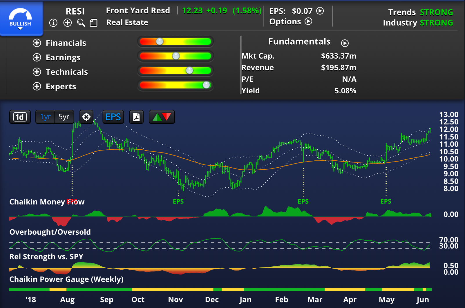Screen dimensions: 465x308
Task: Expand the Earnings section
Action: [x=37, y=57]
